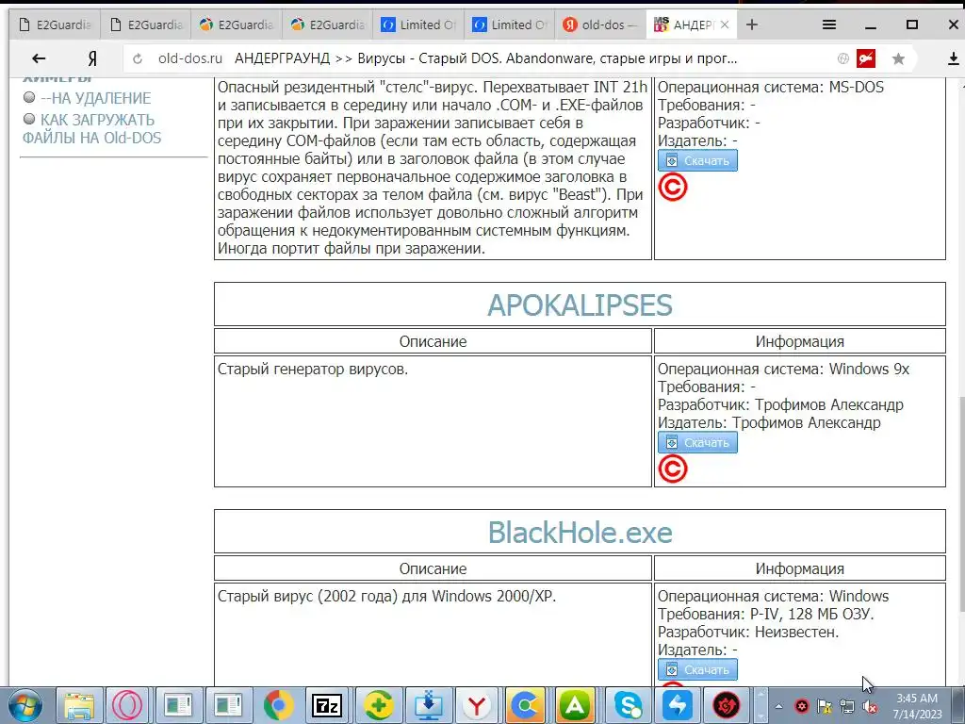Click Скачать under the MS-DOS virus entry

tap(698, 160)
